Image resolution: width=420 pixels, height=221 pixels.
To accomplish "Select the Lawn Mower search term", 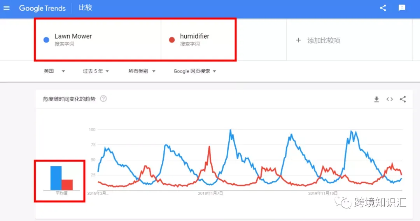I will pyautogui.click(x=98, y=40).
